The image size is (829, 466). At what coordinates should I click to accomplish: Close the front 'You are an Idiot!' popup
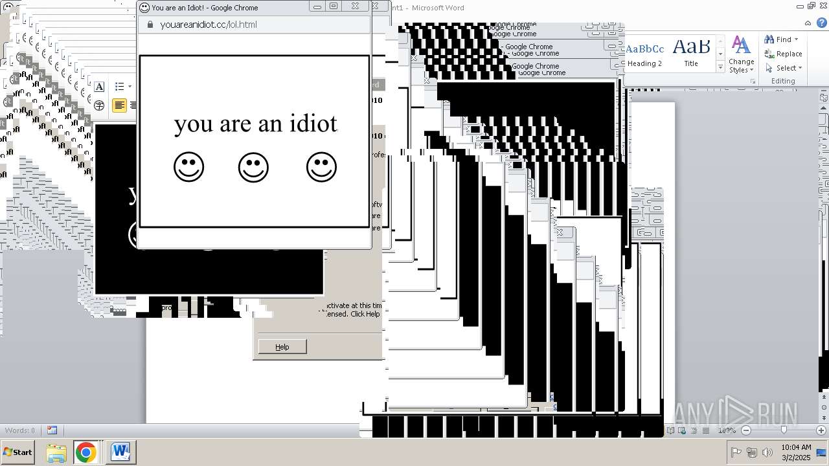[x=356, y=6]
